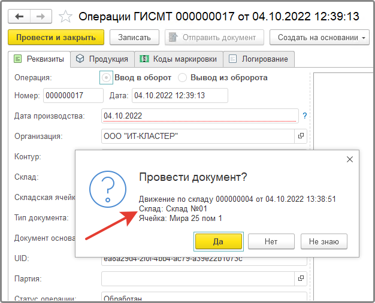This screenshot has width=375, height=303.
Task: Decline posting with the Нет button
Action: point(271,241)
